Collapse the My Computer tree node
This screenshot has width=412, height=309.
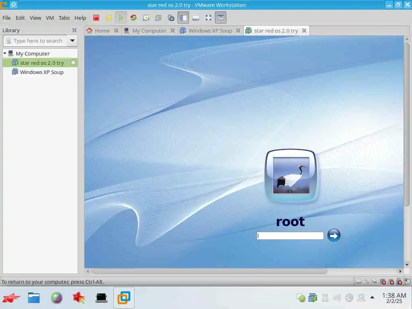pyautogui.click(x=5, y=54)
